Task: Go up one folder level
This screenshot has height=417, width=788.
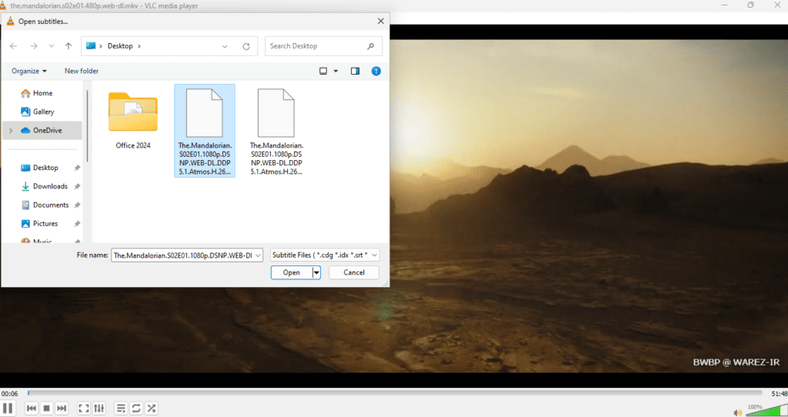Action: click(68, 46)
